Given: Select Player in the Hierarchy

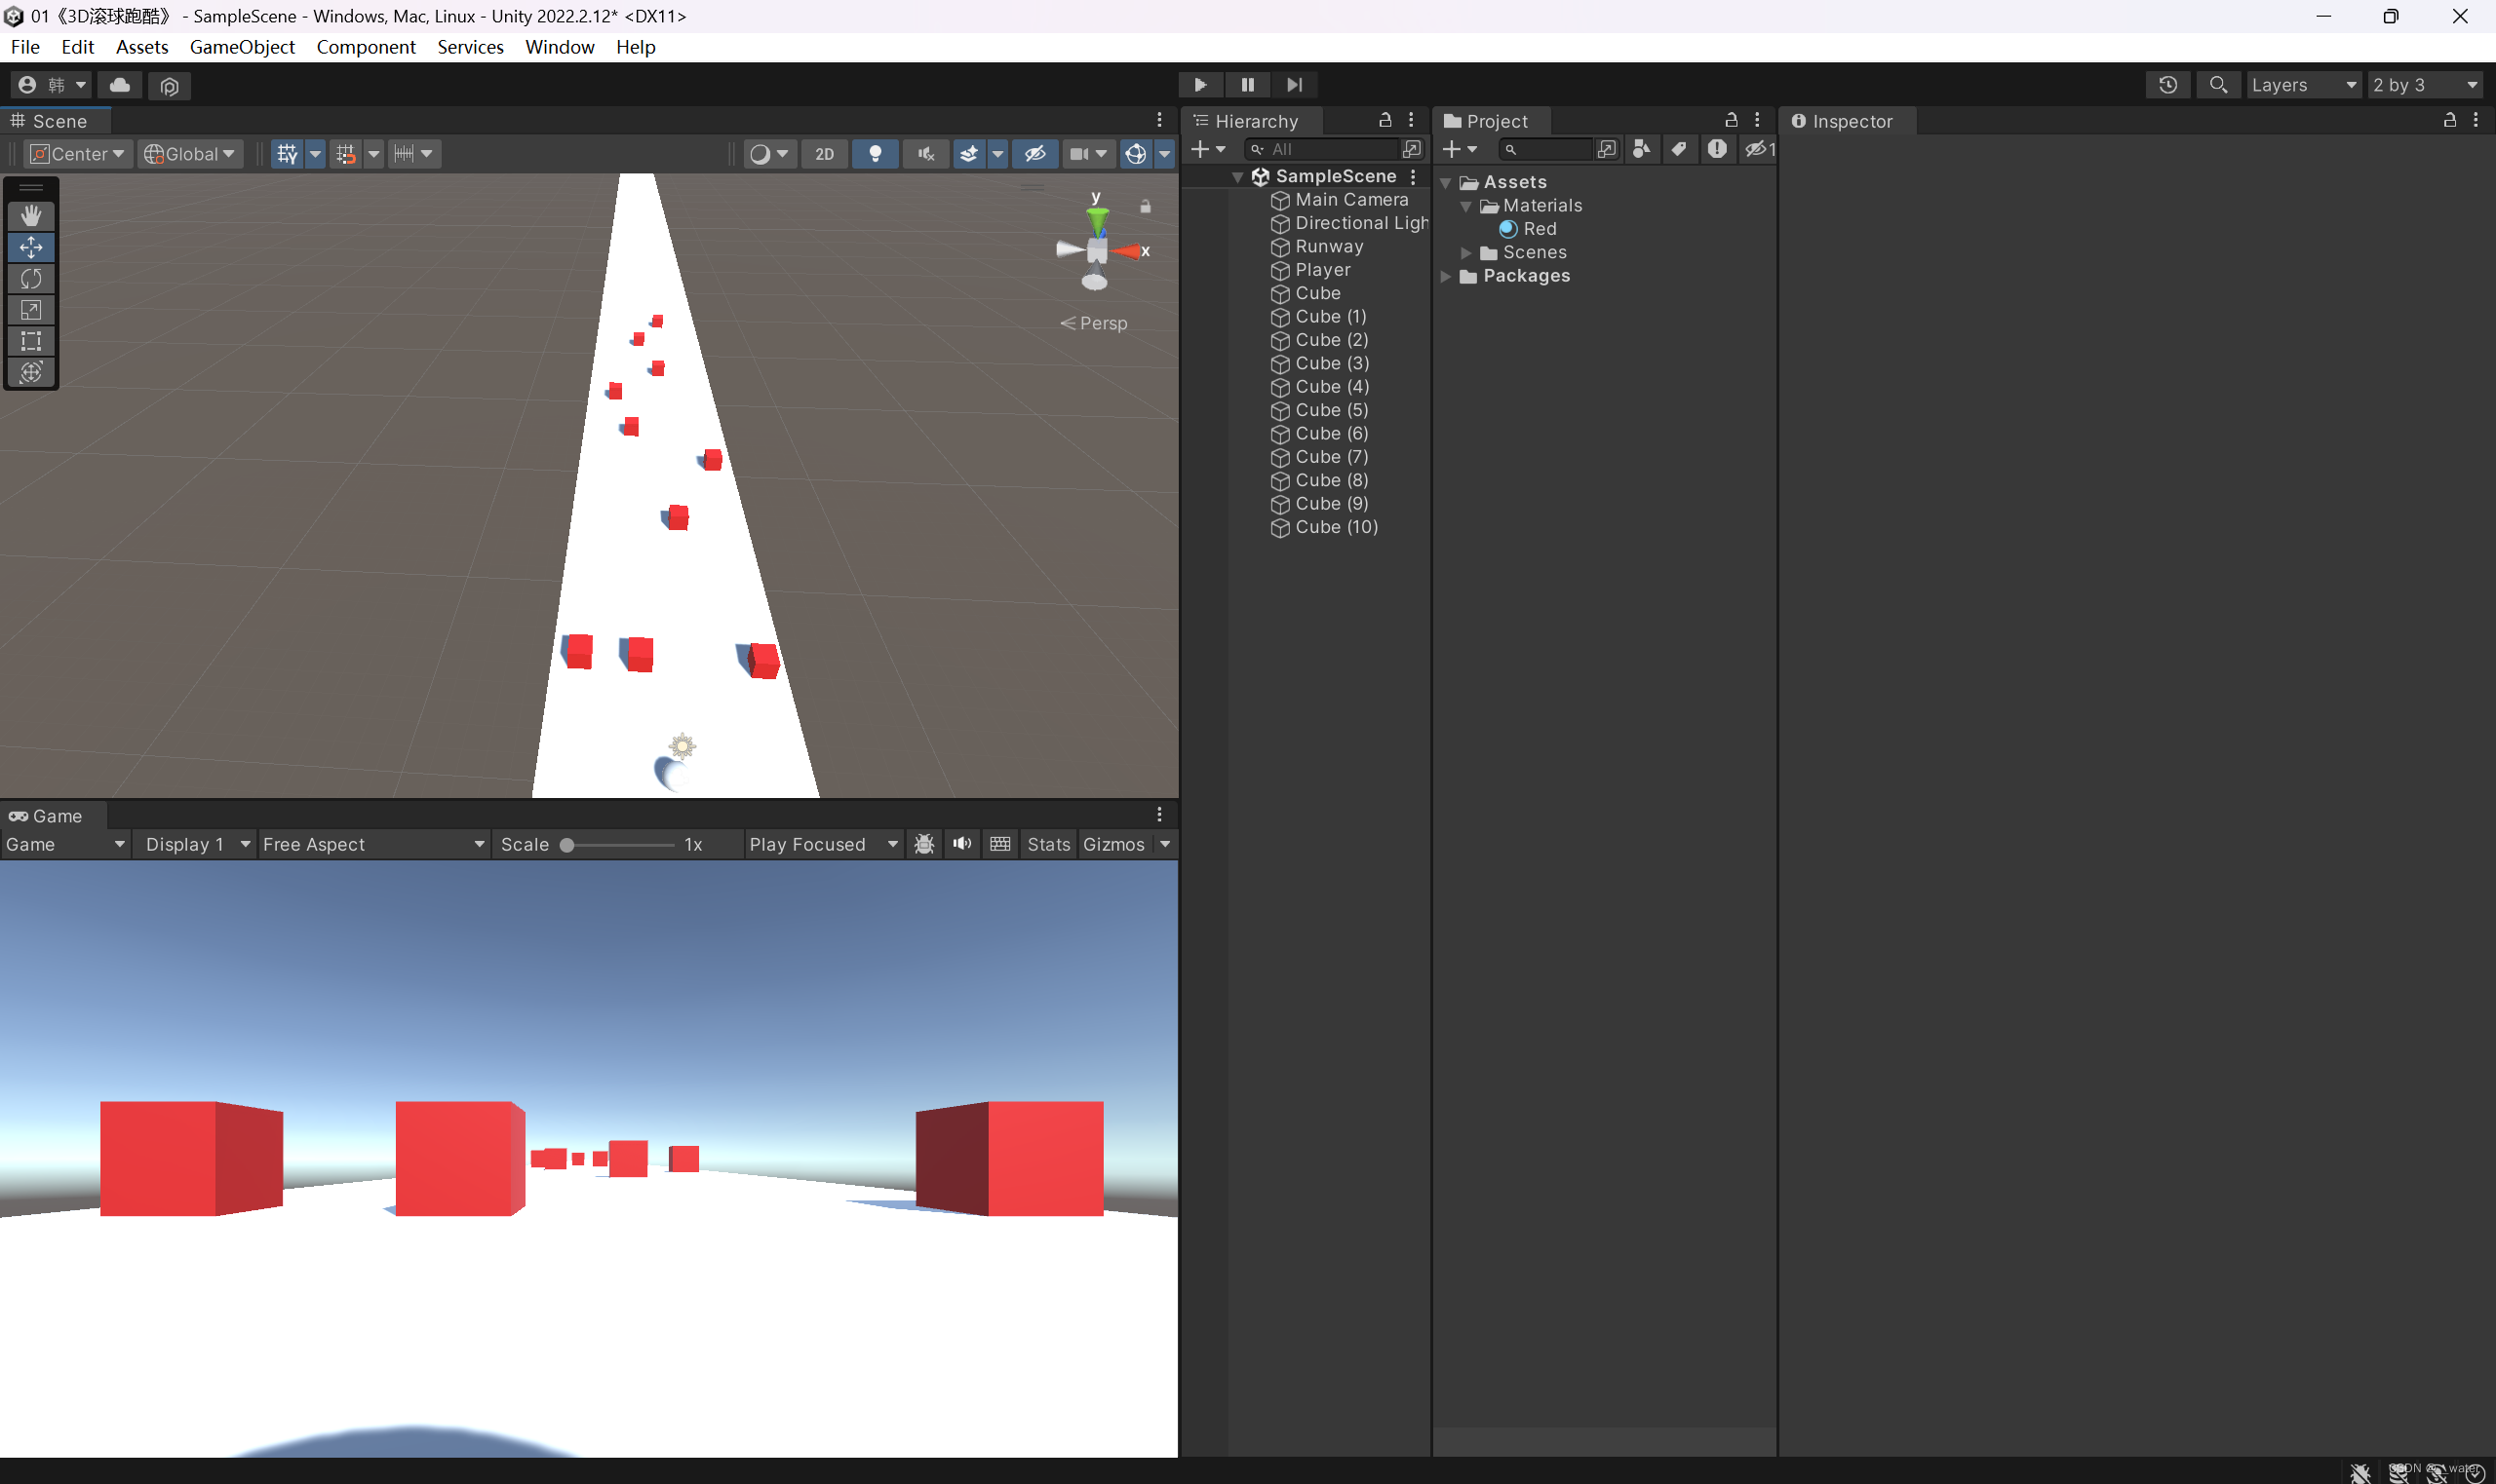Looking at the screenshot, I should pyautogui.click(x=1321, y=270).
